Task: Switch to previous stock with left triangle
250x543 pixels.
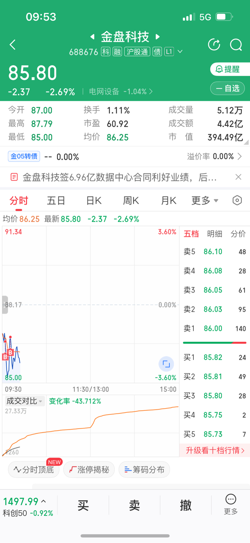Action: coord(92,37)
